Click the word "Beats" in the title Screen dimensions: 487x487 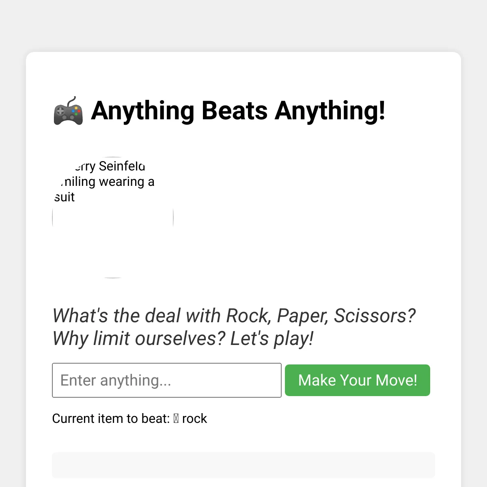click(235, 110)
